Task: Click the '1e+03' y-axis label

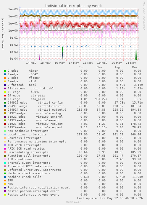Action: (x=13, y=9)
